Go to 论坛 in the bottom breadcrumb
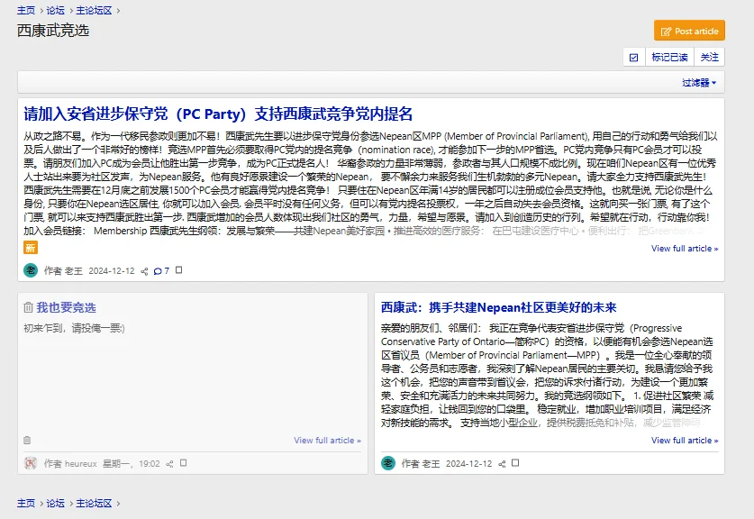Screen dimensions: 754x519 (x=55, y=503)
